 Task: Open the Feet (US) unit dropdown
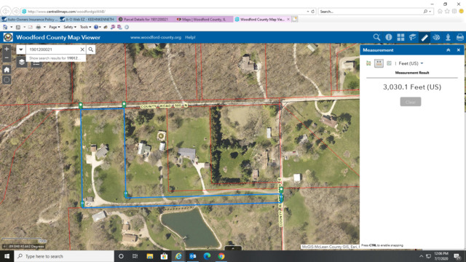point(411,63)
